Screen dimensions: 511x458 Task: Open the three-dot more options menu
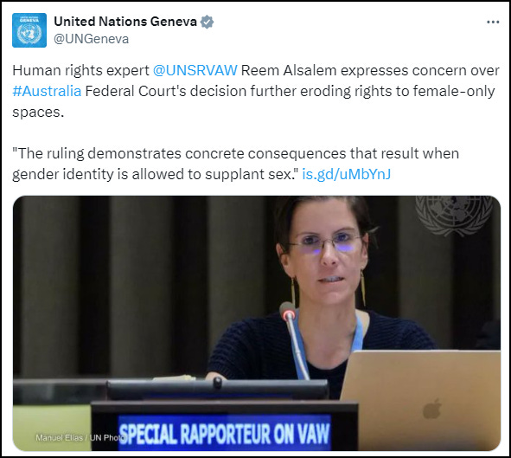pos(493,23)
